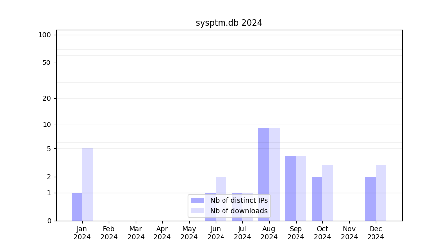Click the 'Nb of distinct IPs' legend swatch
This screenshot has width=447, height=248.
(x=198, y=200)
